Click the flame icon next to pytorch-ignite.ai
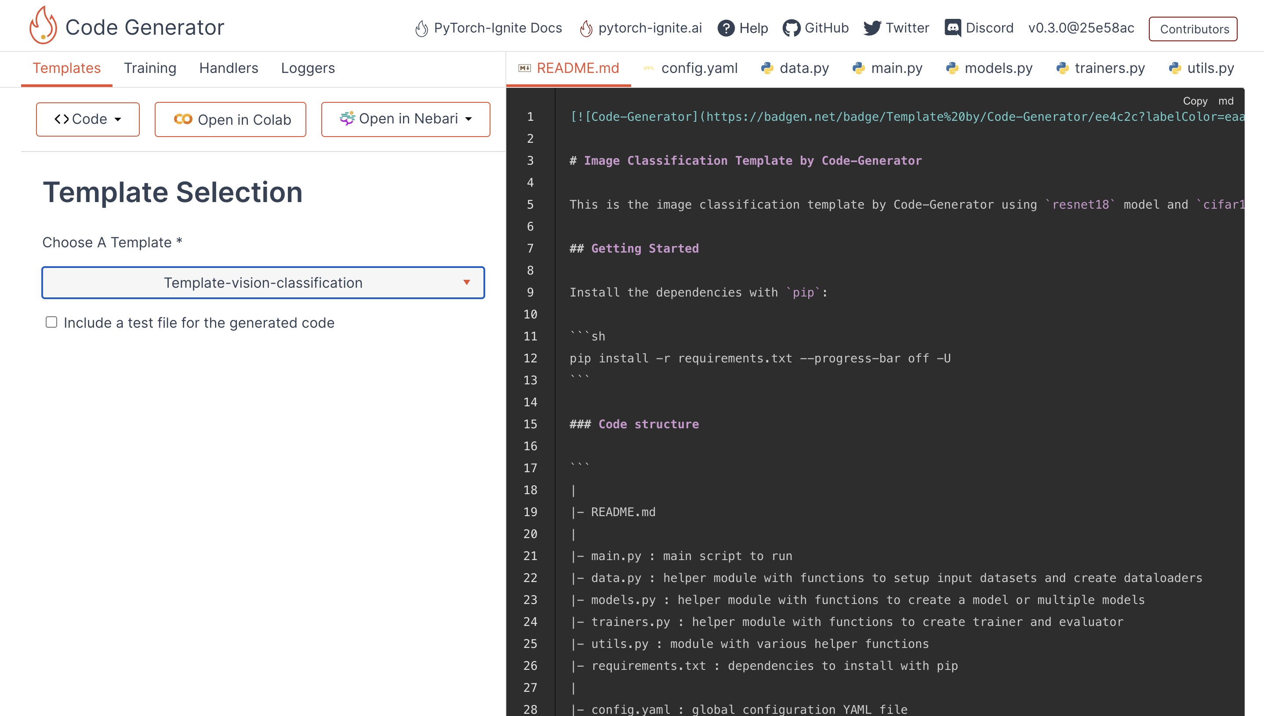Image resolution: width=1264 pixels, height=716 pixels. 585,28
